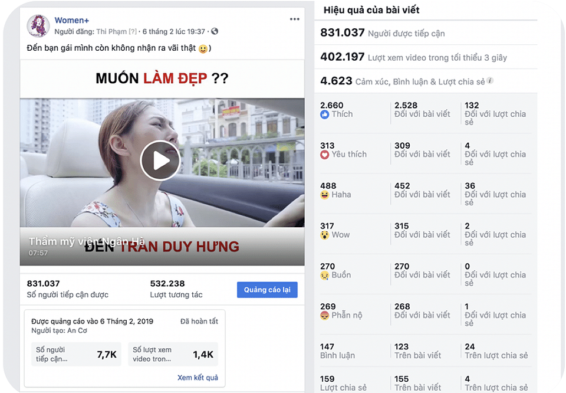Click the poster name Thi Phạm
This screenshot has width=566, height=393.
coord(111,32)
